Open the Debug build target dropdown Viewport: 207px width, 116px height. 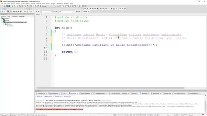pyautogui.click(x=49, y=6)
